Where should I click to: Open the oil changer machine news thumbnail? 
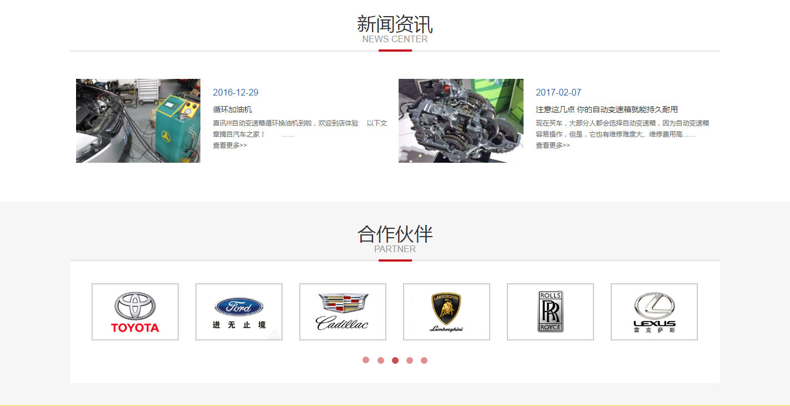pos(138,121)
